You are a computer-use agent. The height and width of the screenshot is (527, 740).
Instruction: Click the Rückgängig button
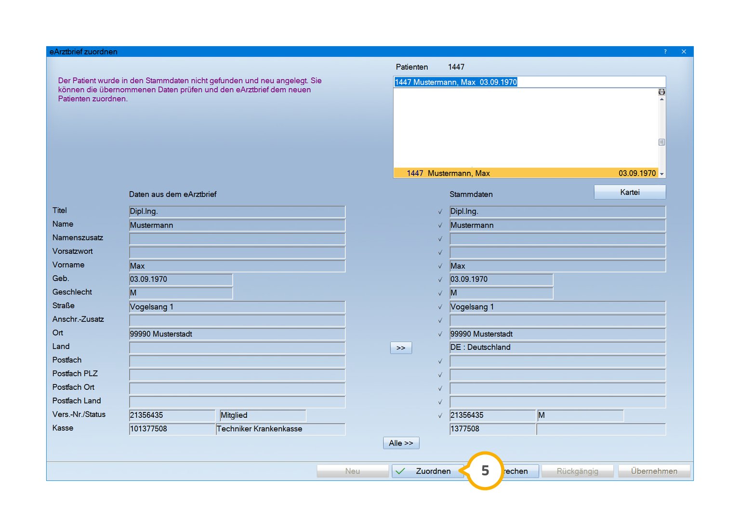(577, 471)
